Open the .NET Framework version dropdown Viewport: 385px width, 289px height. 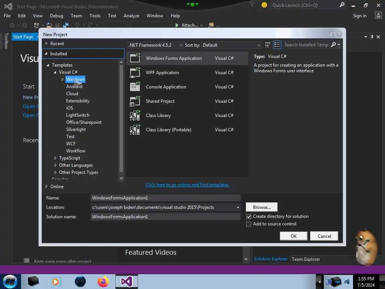(x=155, y=45)
